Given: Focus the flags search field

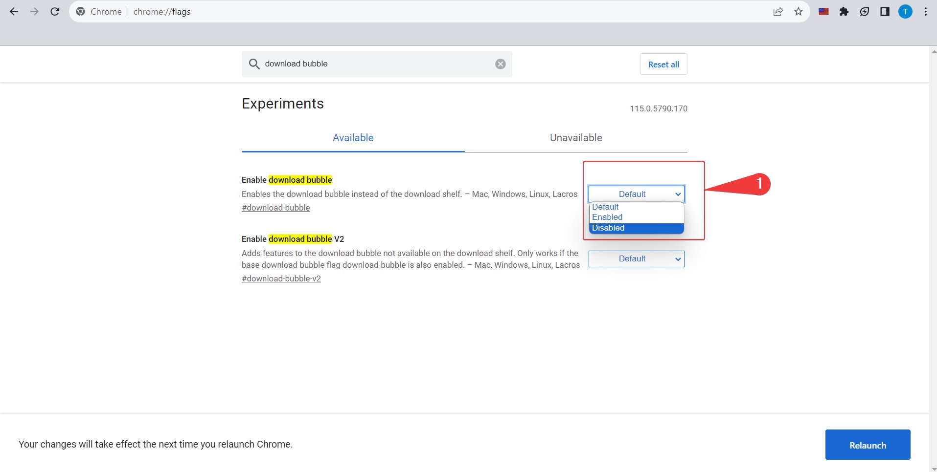Looking at the screenshot, I should coord(377,64).
